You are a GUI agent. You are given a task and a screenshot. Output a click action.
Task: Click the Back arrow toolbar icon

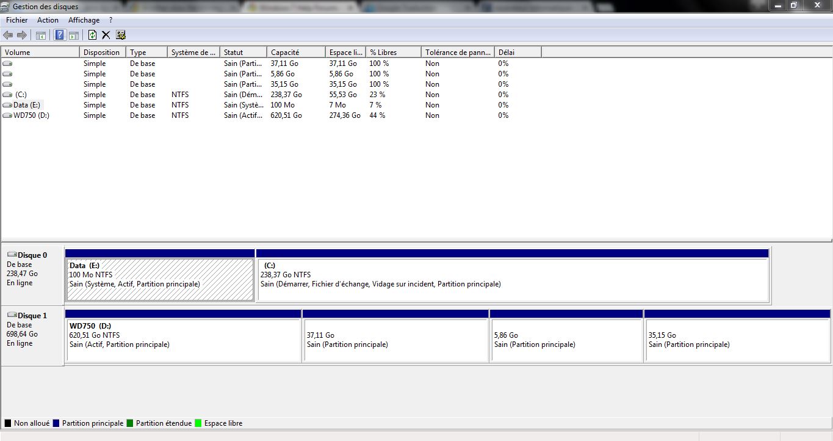[8, 35]
